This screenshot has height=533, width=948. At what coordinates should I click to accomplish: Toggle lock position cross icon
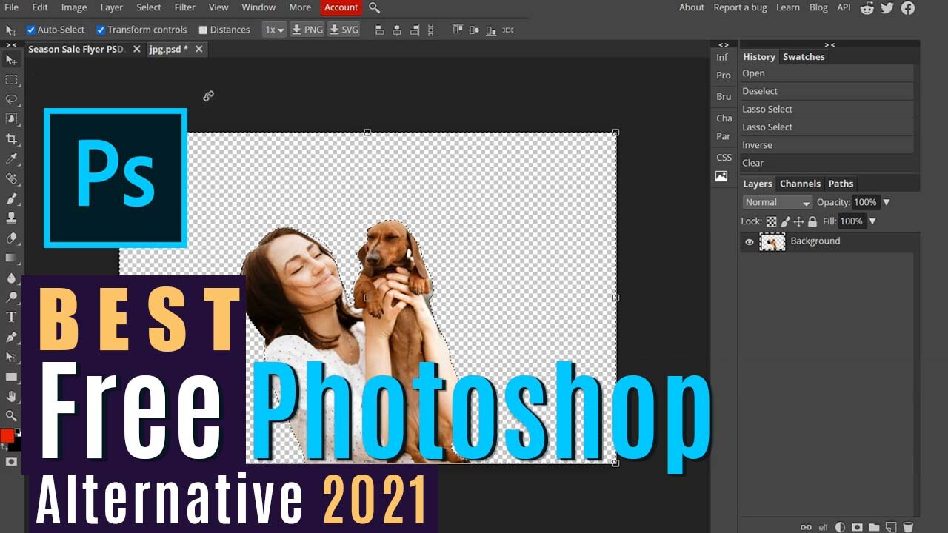[x=798, y=221]
